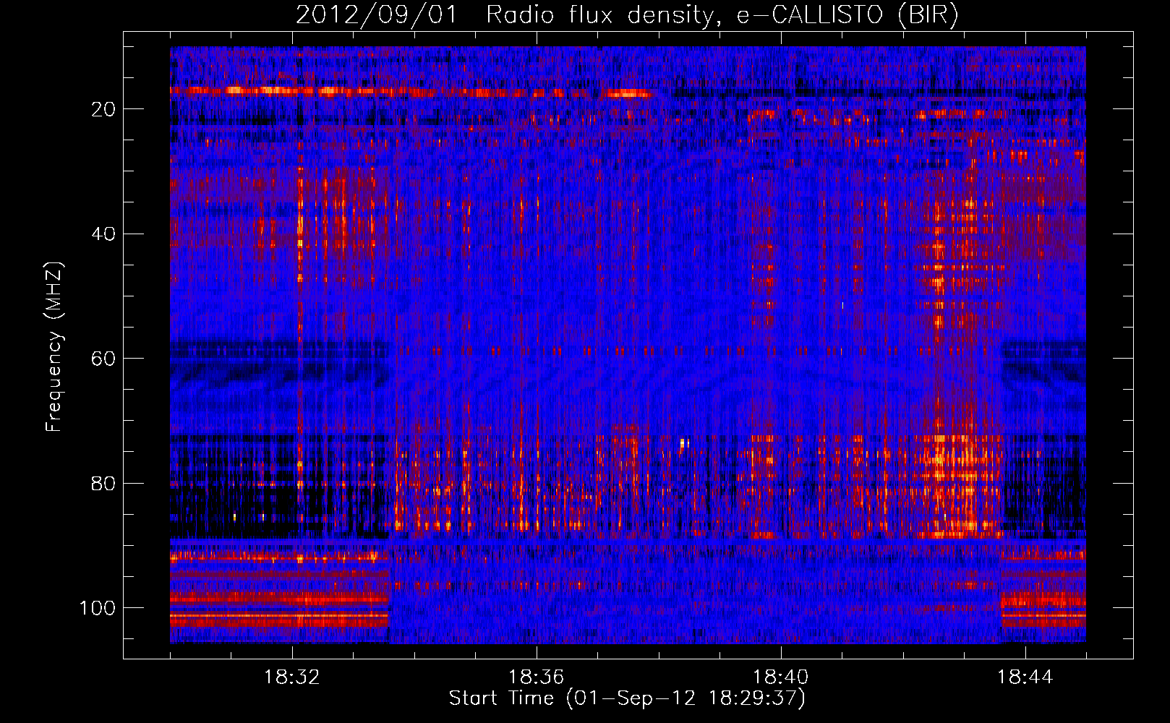Click the frequency tick label '80'

pyautogui.click(x=103, y=484)
